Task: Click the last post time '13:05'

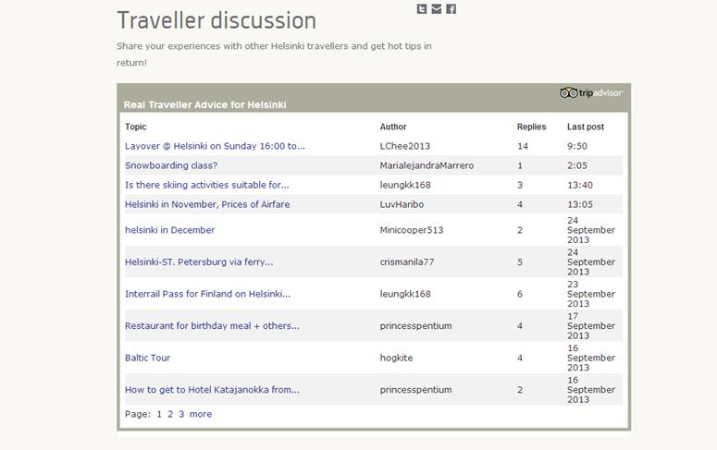Action: (x=580, y=204)
